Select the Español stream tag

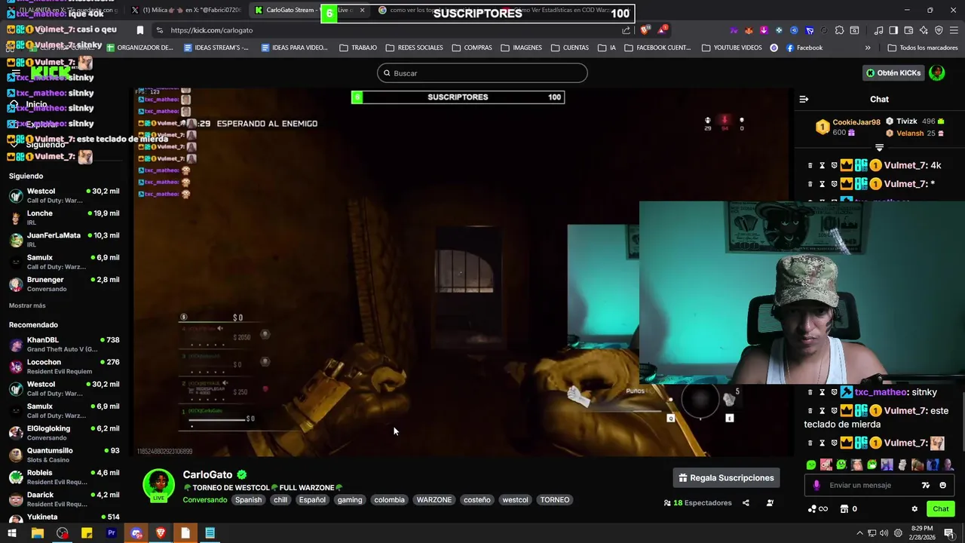tap(312, 500)
